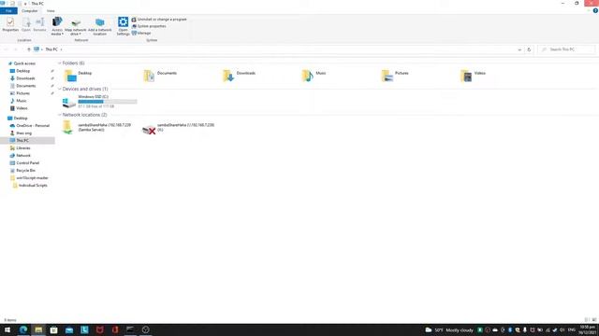
Task: Switch to the View ribbon tab
Action: coord(51,11)
